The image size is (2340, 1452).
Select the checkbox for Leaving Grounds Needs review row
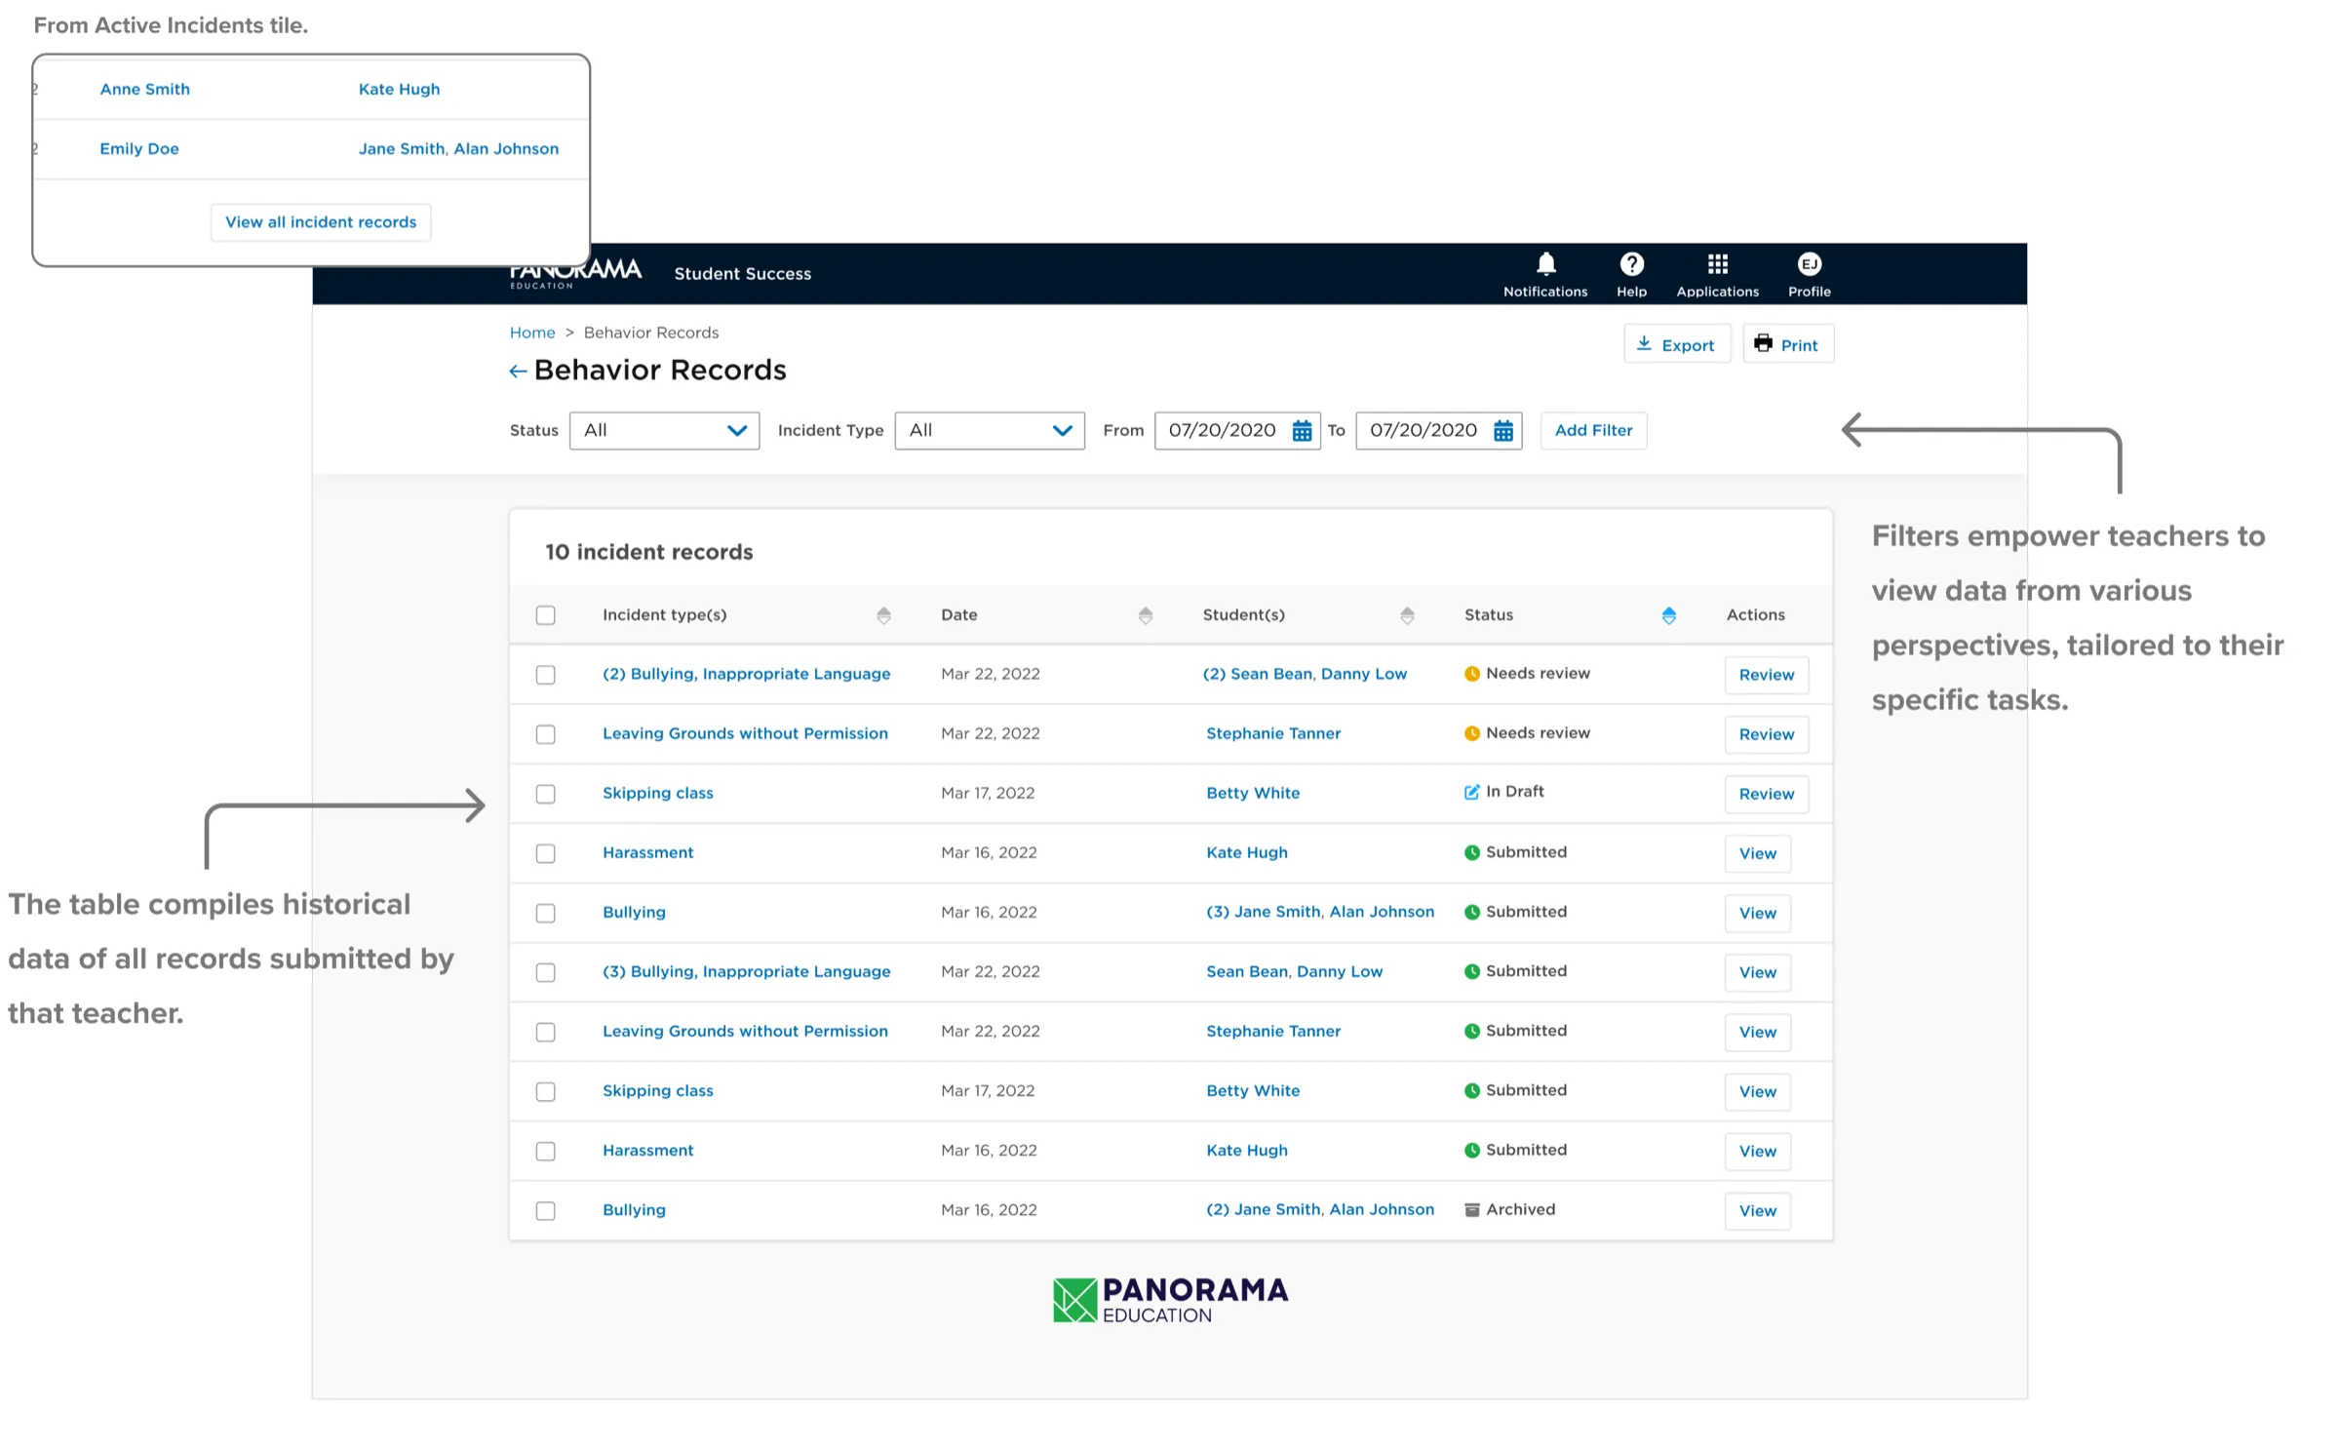click(x=545, y=734)
